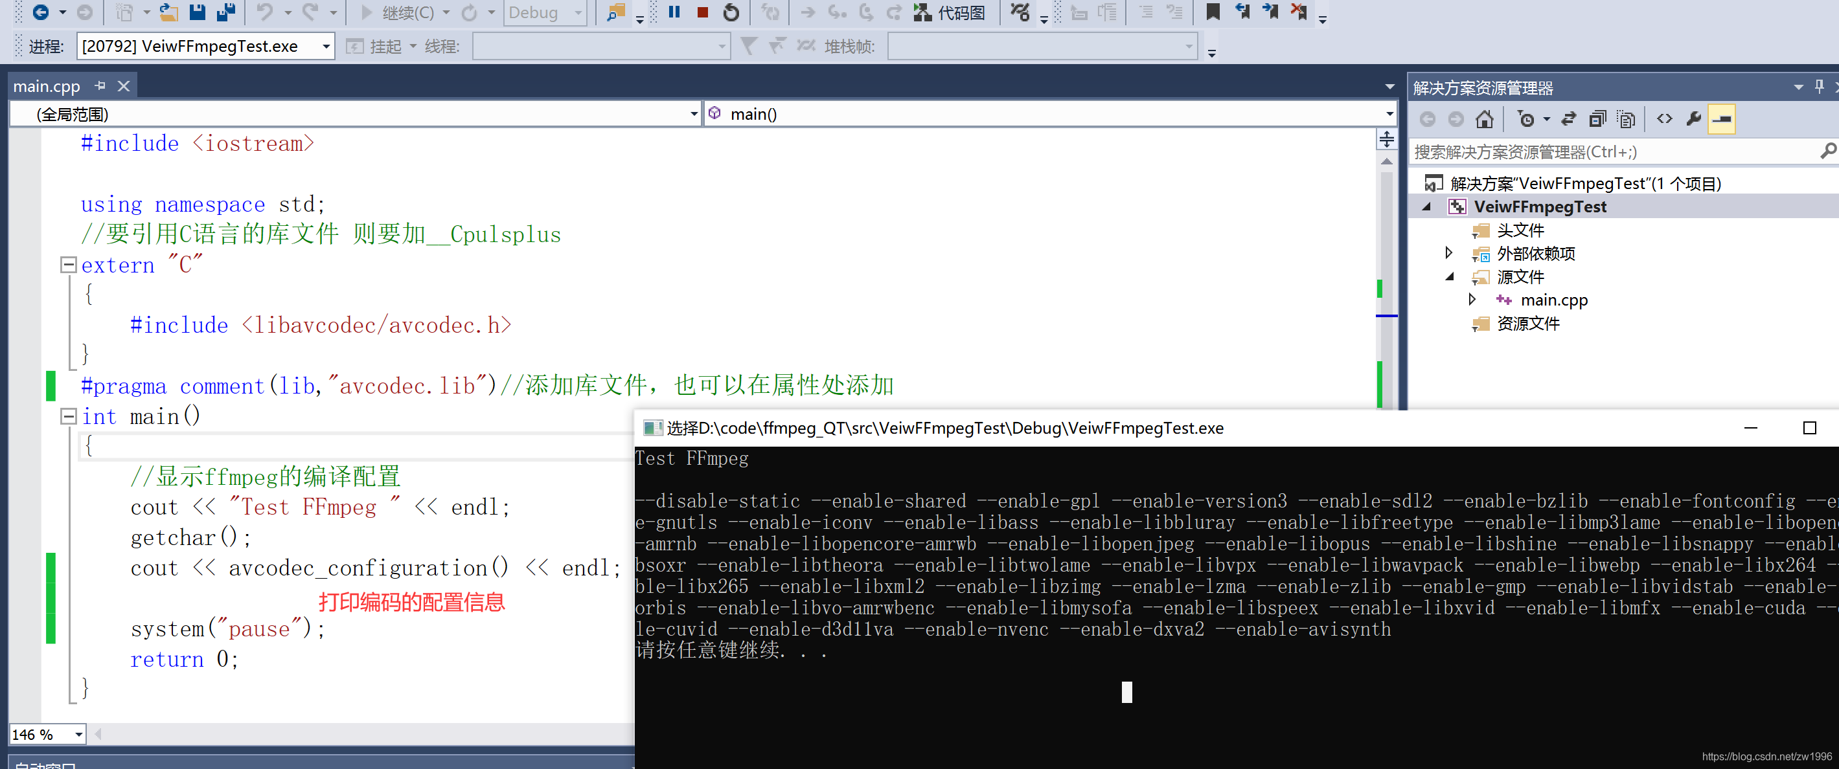Click the View Code angle-brackets icon
The width and height of the screenshot is (1839, 769).
click(x=1664, y=118)
